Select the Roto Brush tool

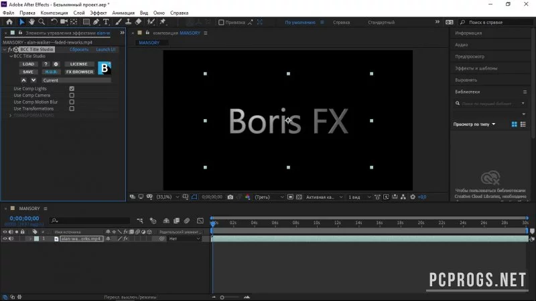151,22
